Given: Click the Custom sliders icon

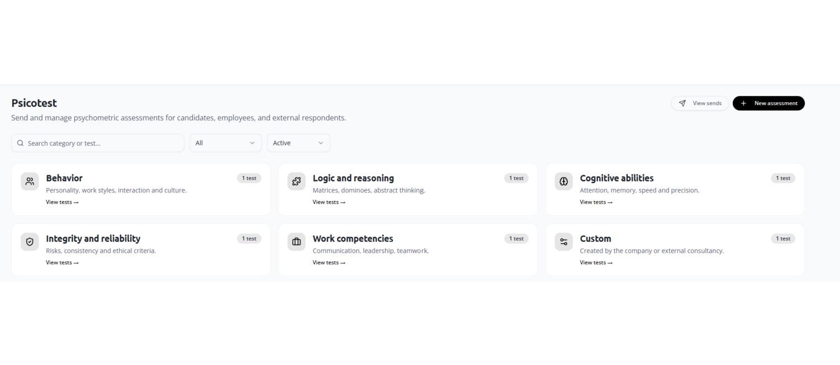Looking at the screenshot, I should [564, 242].
